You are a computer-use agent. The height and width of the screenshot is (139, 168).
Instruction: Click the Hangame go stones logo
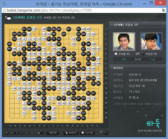tap(8, 18)
